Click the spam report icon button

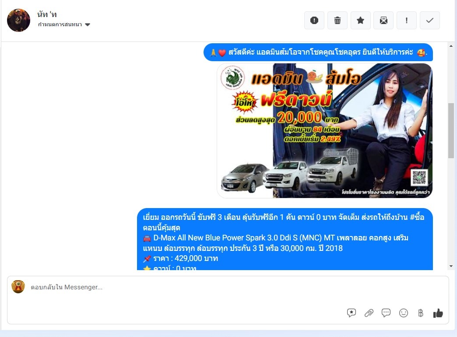pyautogui.click(x=314, y=21)
